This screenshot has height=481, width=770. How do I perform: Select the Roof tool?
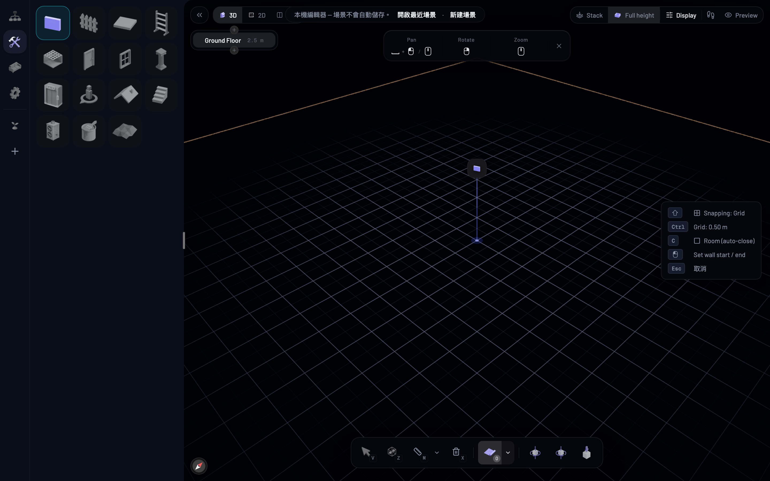tap(125, 95)
